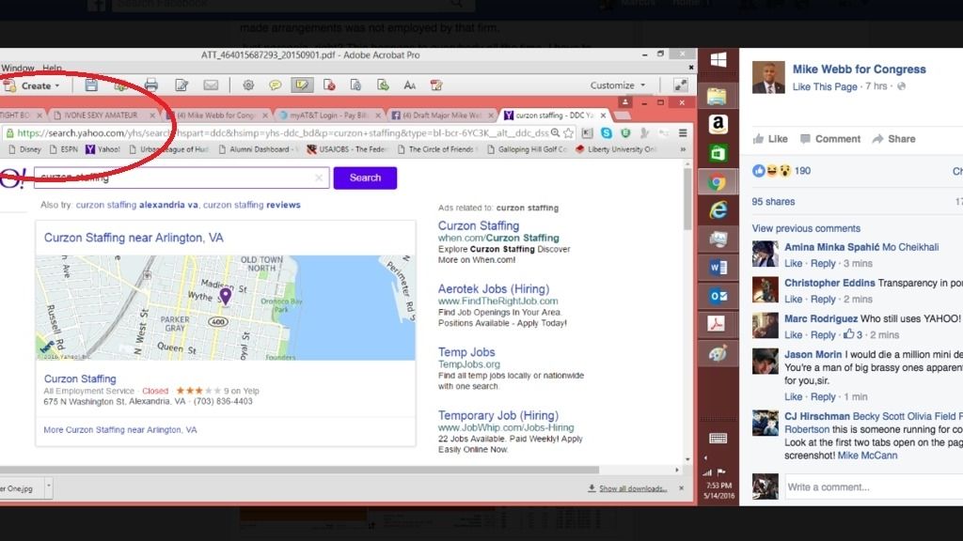Open the USAJOBS bookmark
963x541 pixels.
pos(348,149)
